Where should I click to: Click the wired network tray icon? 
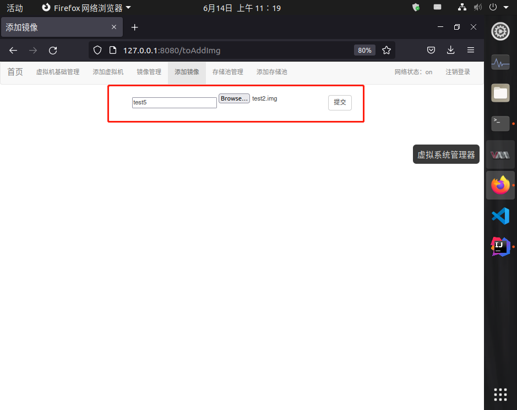click(x=462, y=7)
